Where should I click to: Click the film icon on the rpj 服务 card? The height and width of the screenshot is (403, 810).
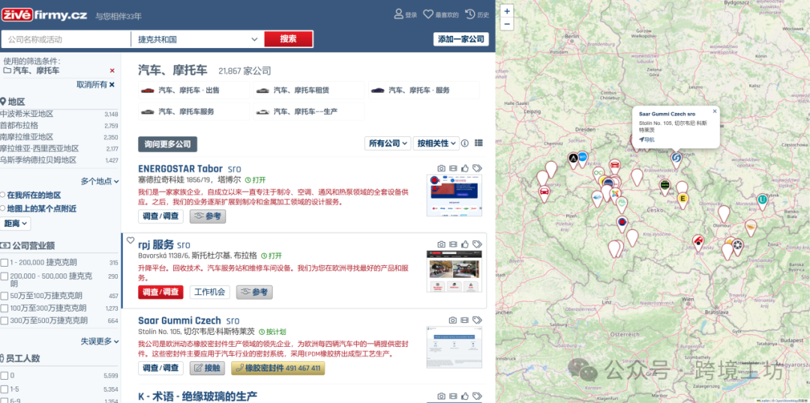tap(453, 244)
